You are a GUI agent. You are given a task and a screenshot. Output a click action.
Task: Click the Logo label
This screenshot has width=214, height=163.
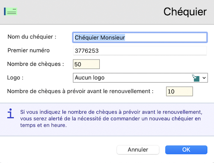(15, 78)
